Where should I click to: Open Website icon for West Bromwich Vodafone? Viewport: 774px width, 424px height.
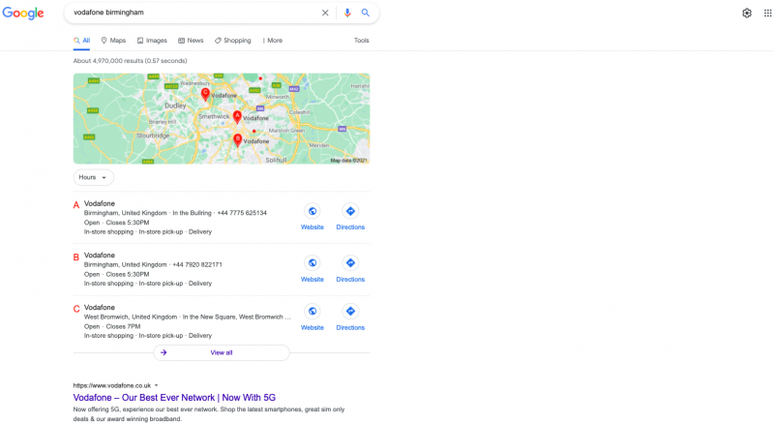pos(313,312)
